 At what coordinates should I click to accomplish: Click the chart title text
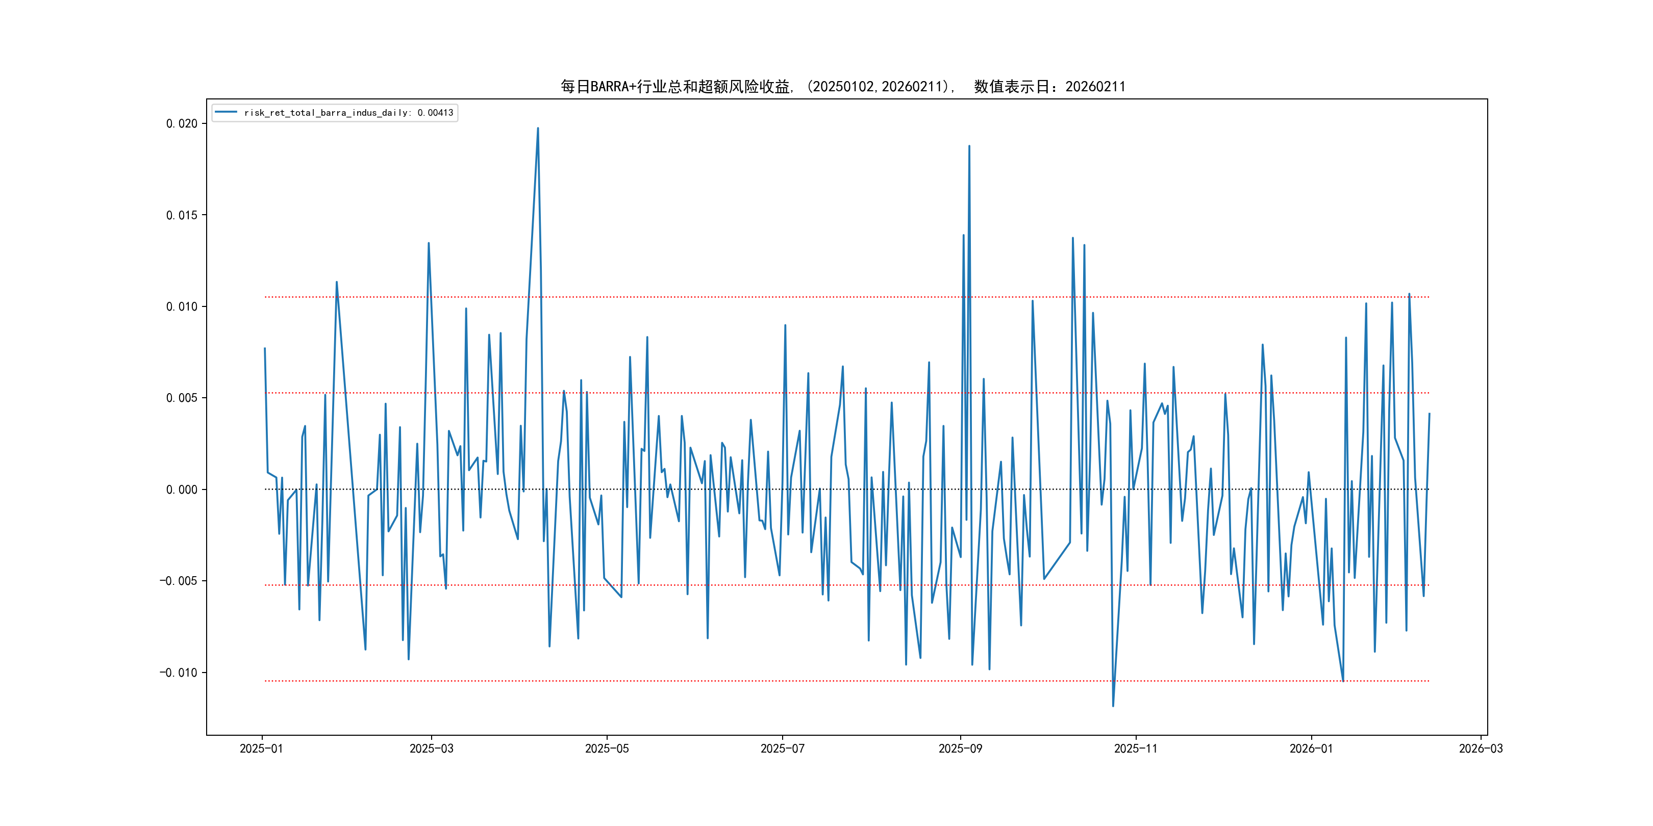(842, 87)
